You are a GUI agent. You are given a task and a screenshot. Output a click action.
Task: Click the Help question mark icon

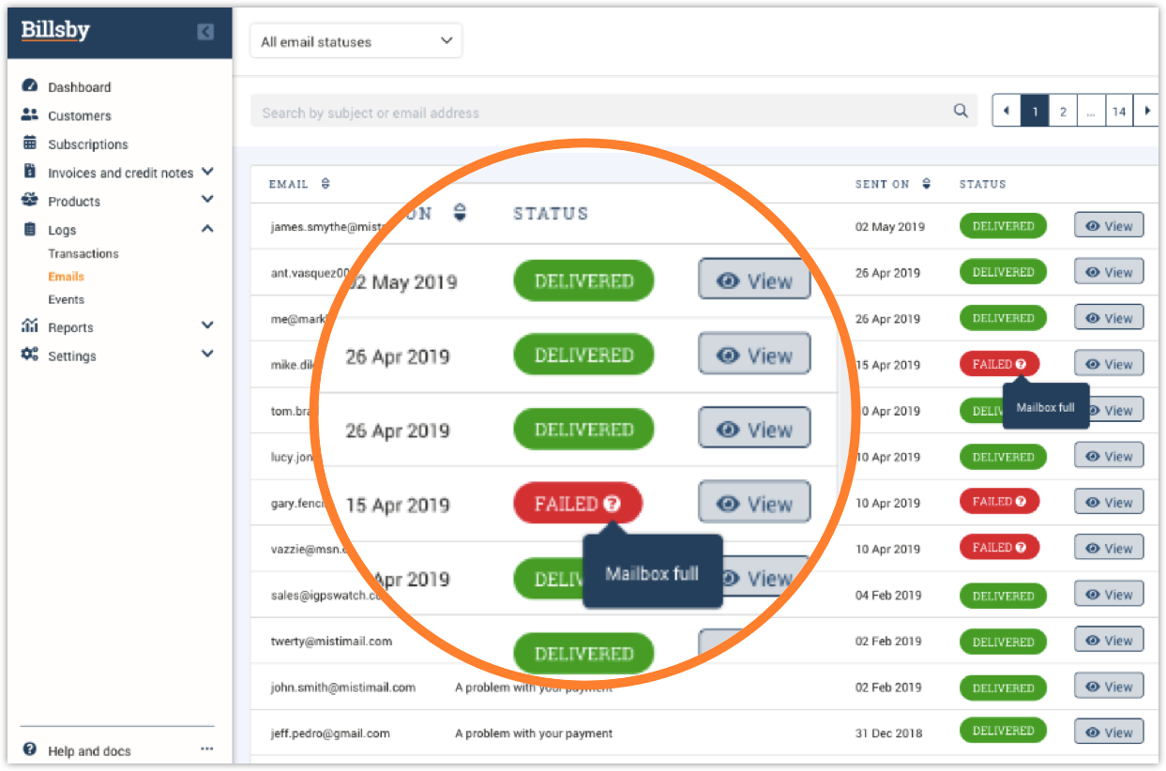pos(30,749)
